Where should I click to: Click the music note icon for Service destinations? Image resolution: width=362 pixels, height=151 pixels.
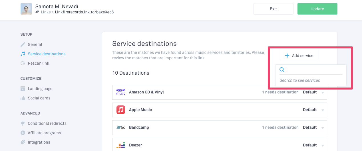click(x=23, y=54)
